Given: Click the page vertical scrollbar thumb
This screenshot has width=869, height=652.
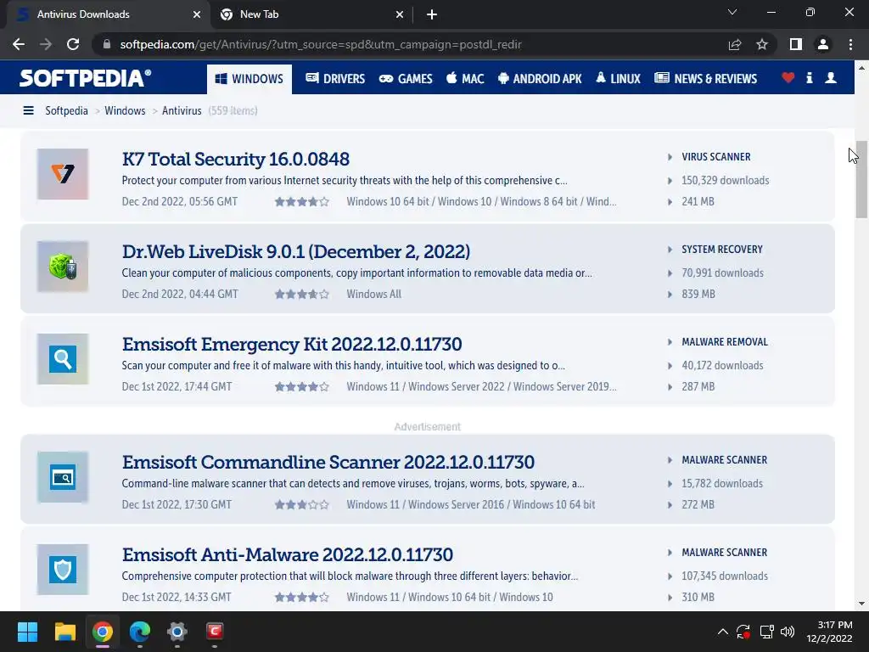Looking at the screenshot, I should [861, 180].
